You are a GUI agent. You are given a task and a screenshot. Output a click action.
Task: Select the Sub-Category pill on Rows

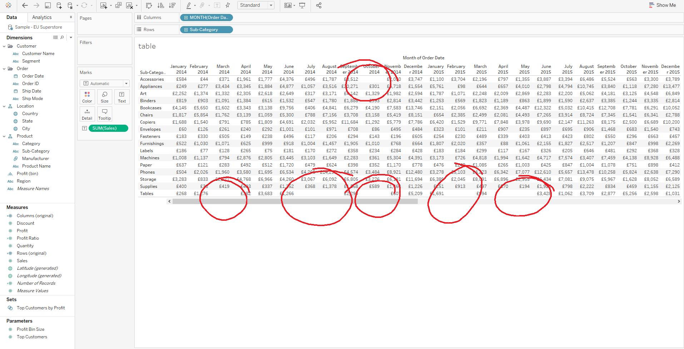[206, 29]
